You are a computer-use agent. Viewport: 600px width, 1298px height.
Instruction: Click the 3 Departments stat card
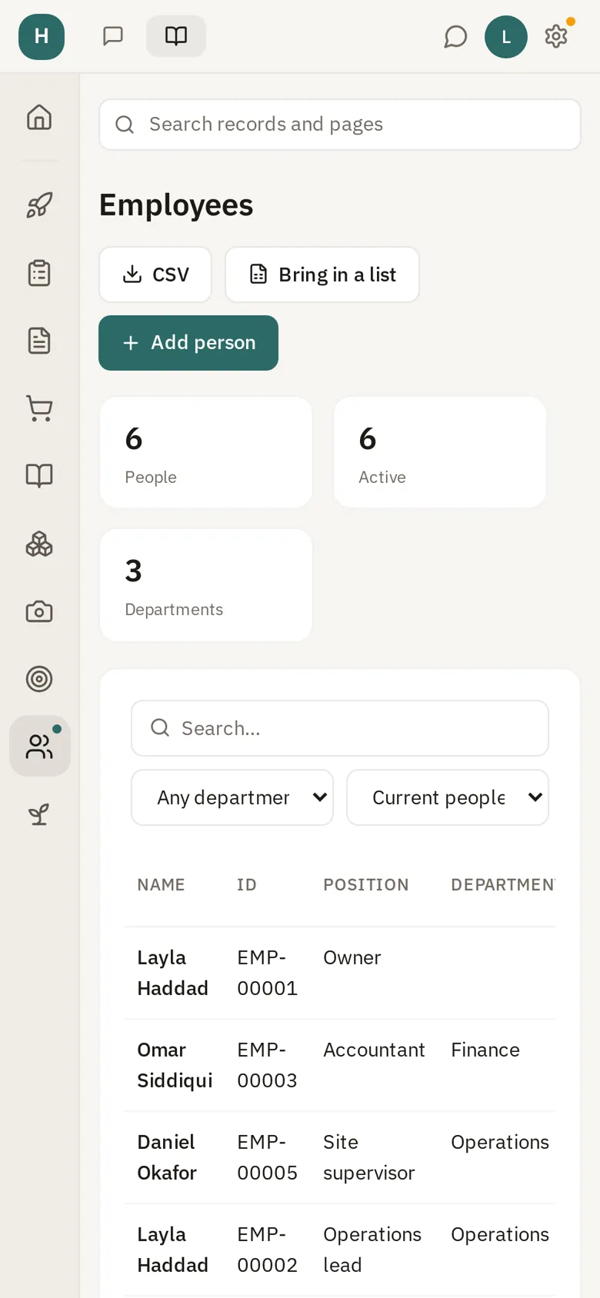tap(206, 585)
